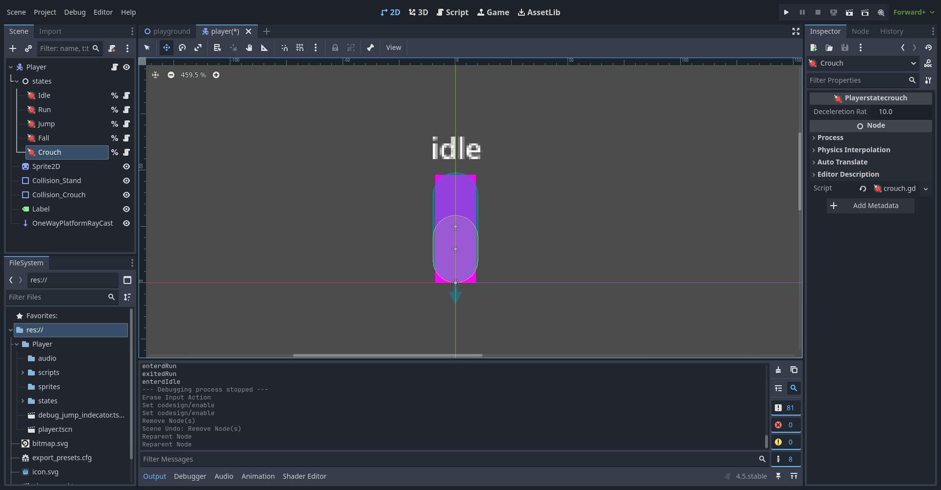Expand the scripts folder in FileSystem

tap(23, 373)
